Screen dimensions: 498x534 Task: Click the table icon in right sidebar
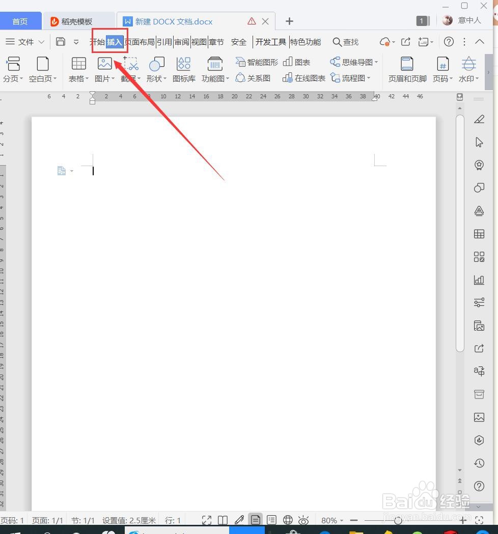click(479, 234)
